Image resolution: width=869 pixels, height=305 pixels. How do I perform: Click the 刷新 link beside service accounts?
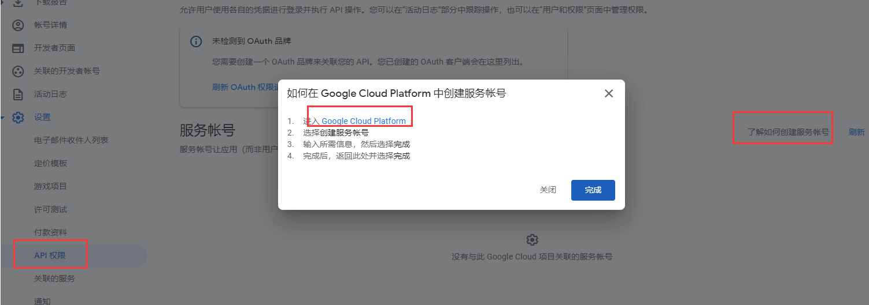click(857, 132)
